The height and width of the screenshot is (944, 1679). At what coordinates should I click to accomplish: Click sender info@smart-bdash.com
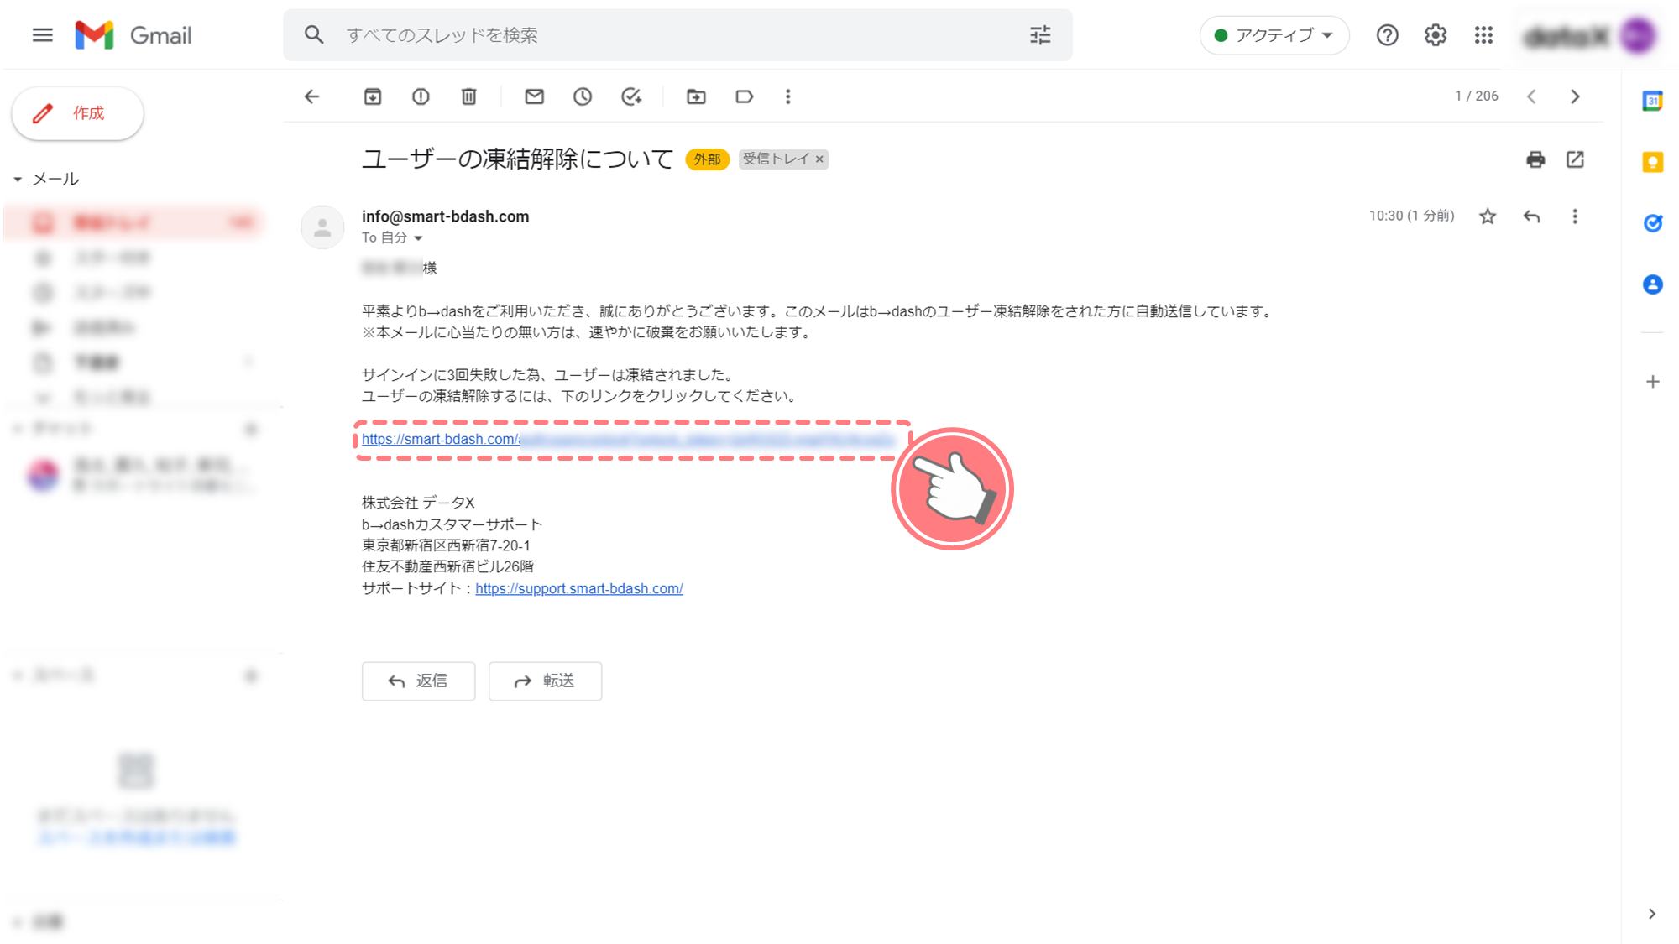(445, 216)
